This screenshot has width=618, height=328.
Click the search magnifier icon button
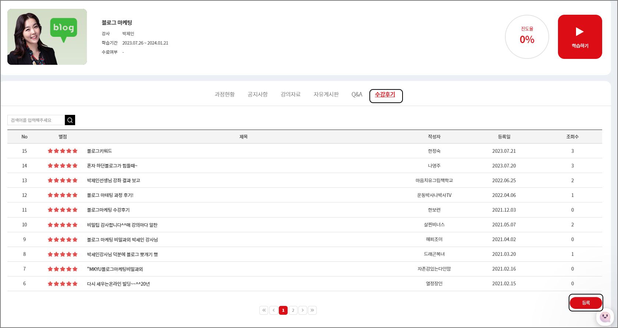click(x=70, y=120)
